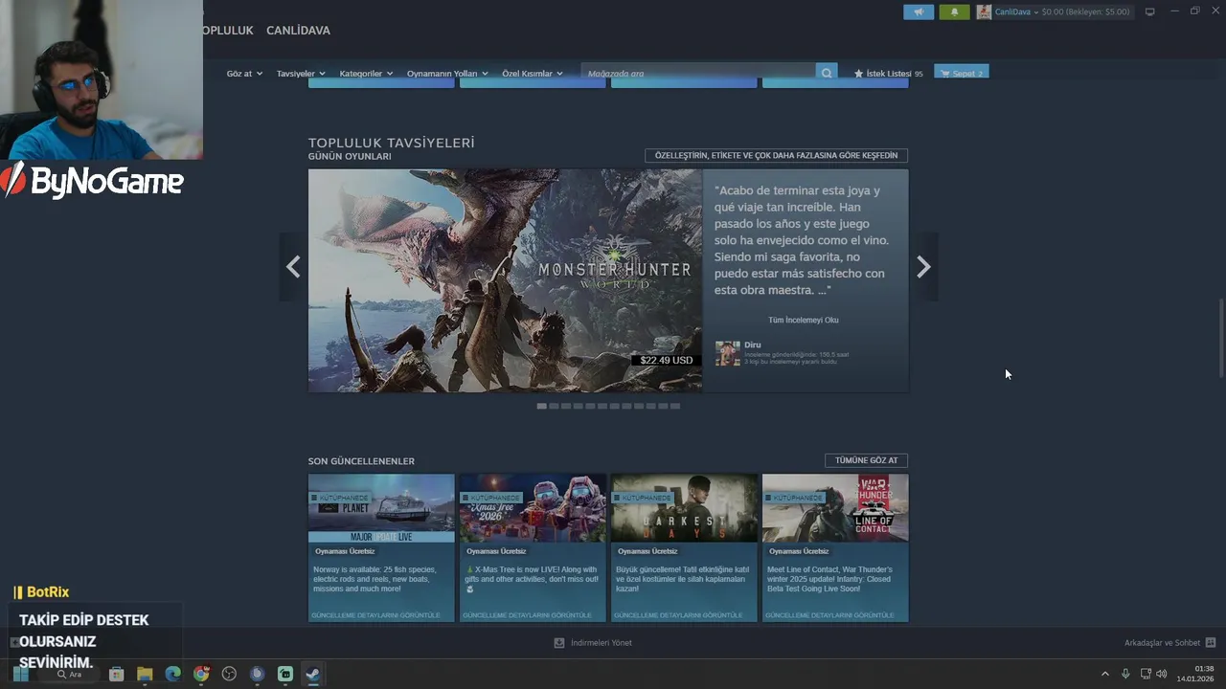Image resolution: width=1226 pixels, height=689 pixels.
Task: Open taskbar Ara search box
Action: [x=69, y=674]
